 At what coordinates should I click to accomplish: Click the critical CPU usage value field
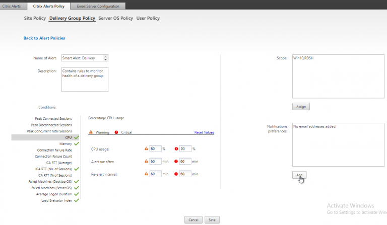pos(185,149)
